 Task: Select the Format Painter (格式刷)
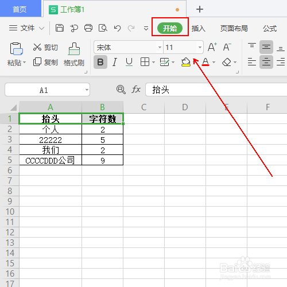tap(74, 55)
